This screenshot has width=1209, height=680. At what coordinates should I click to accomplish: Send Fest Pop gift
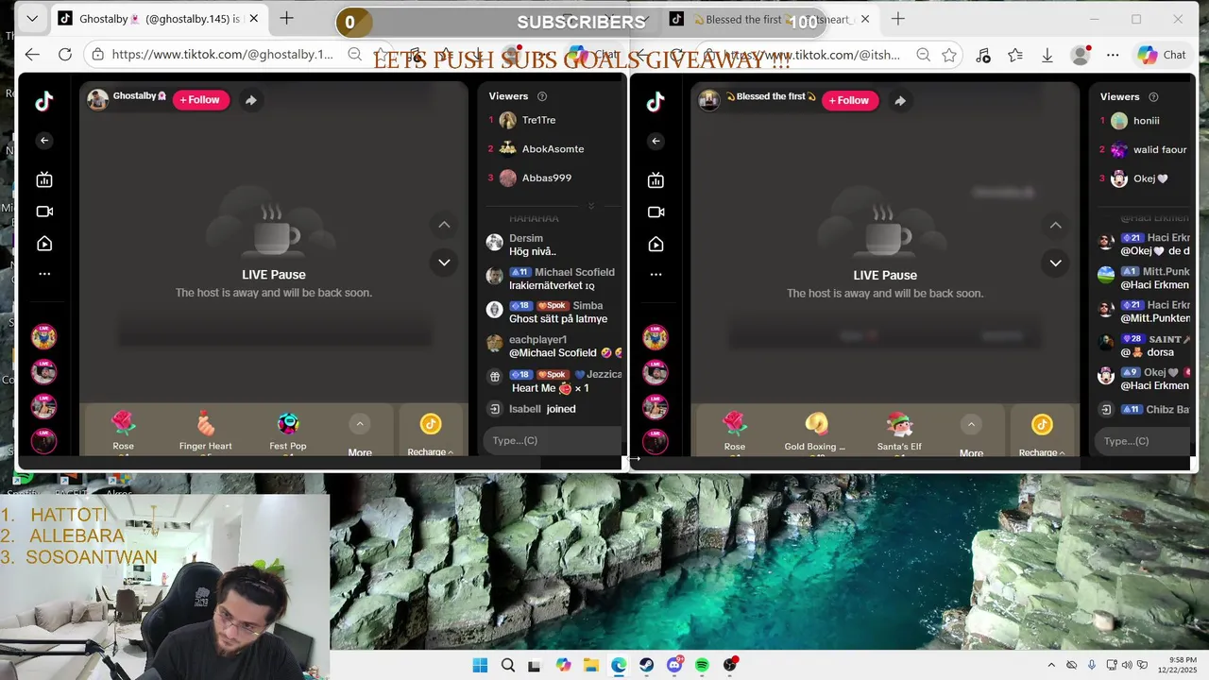[288, 431]
